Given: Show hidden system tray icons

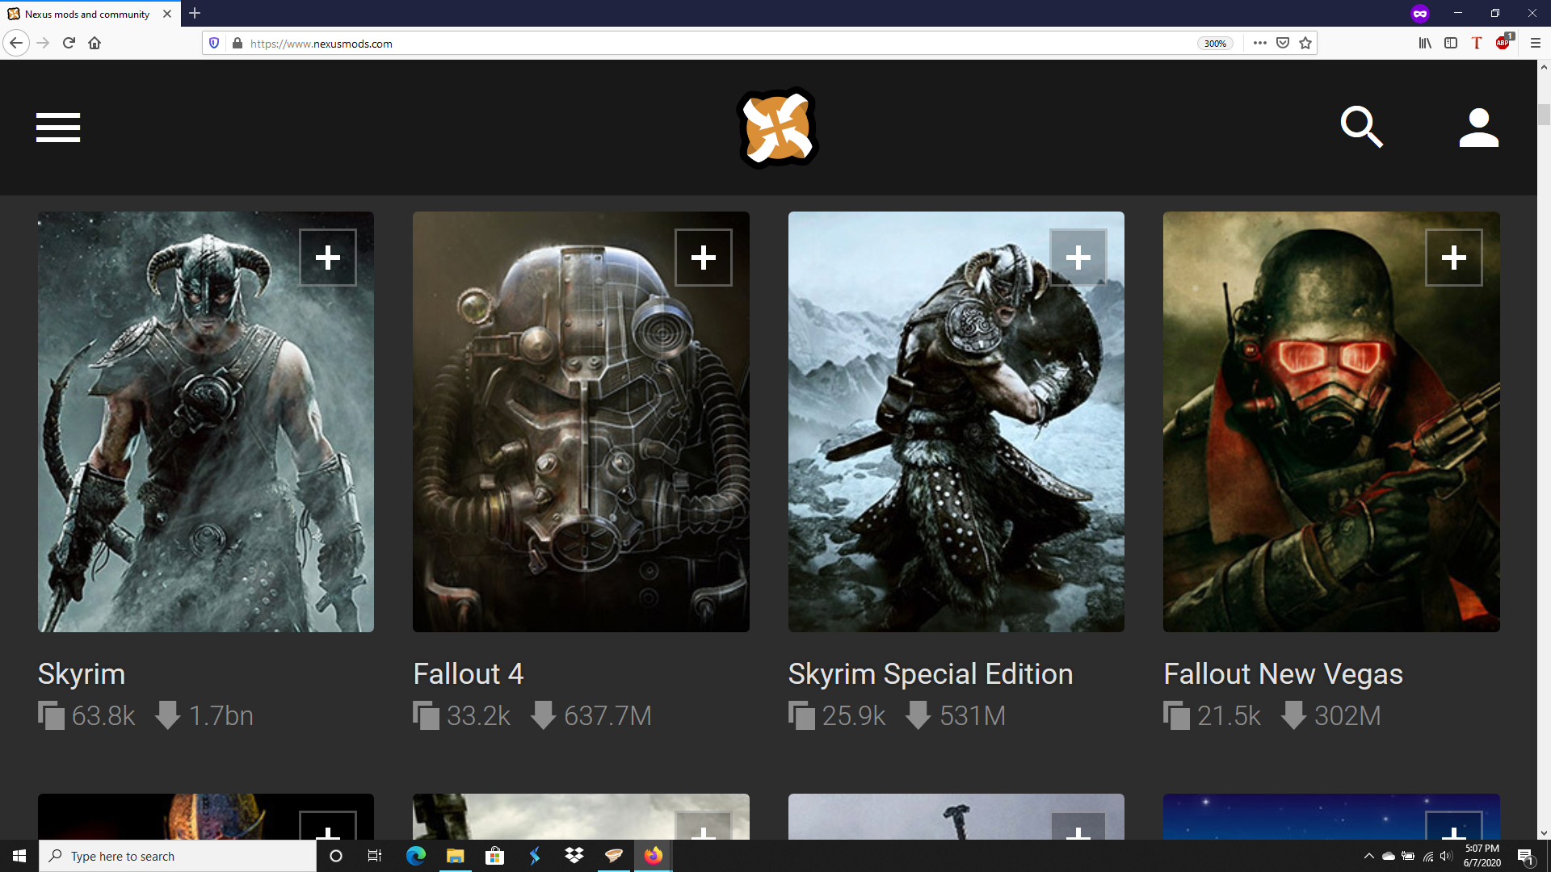Looking at the screenshot, I should (1368, 856).
